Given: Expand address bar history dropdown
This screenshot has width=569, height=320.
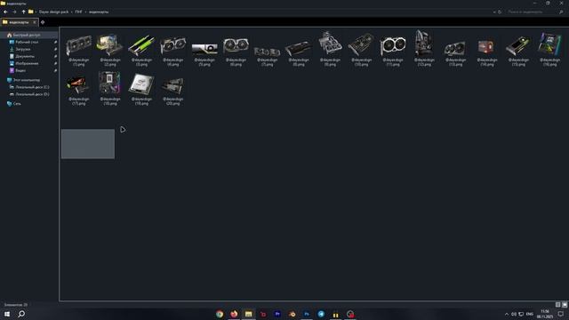Looking at the screenshot, I should coord(494,12).
